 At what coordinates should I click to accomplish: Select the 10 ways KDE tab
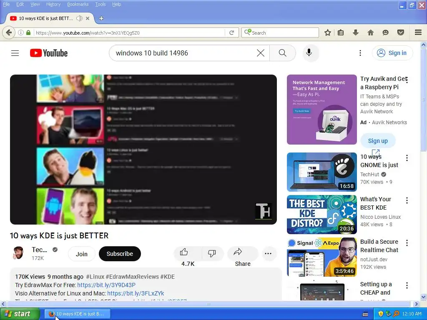click(46, 18)
